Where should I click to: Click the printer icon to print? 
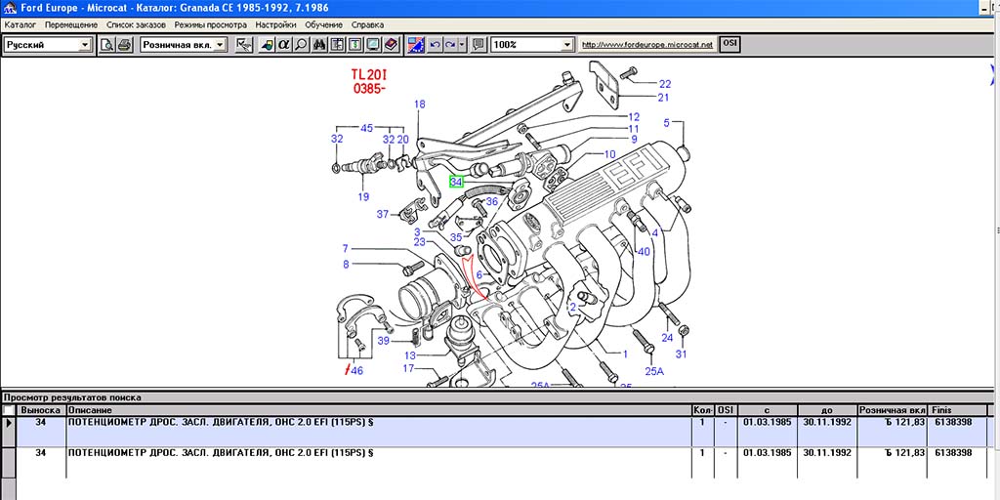pyautogui.click(x=124, y=45)
